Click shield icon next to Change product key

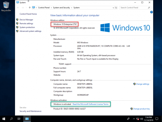132,109
